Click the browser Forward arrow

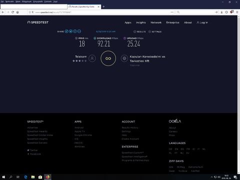pos(8,12)
